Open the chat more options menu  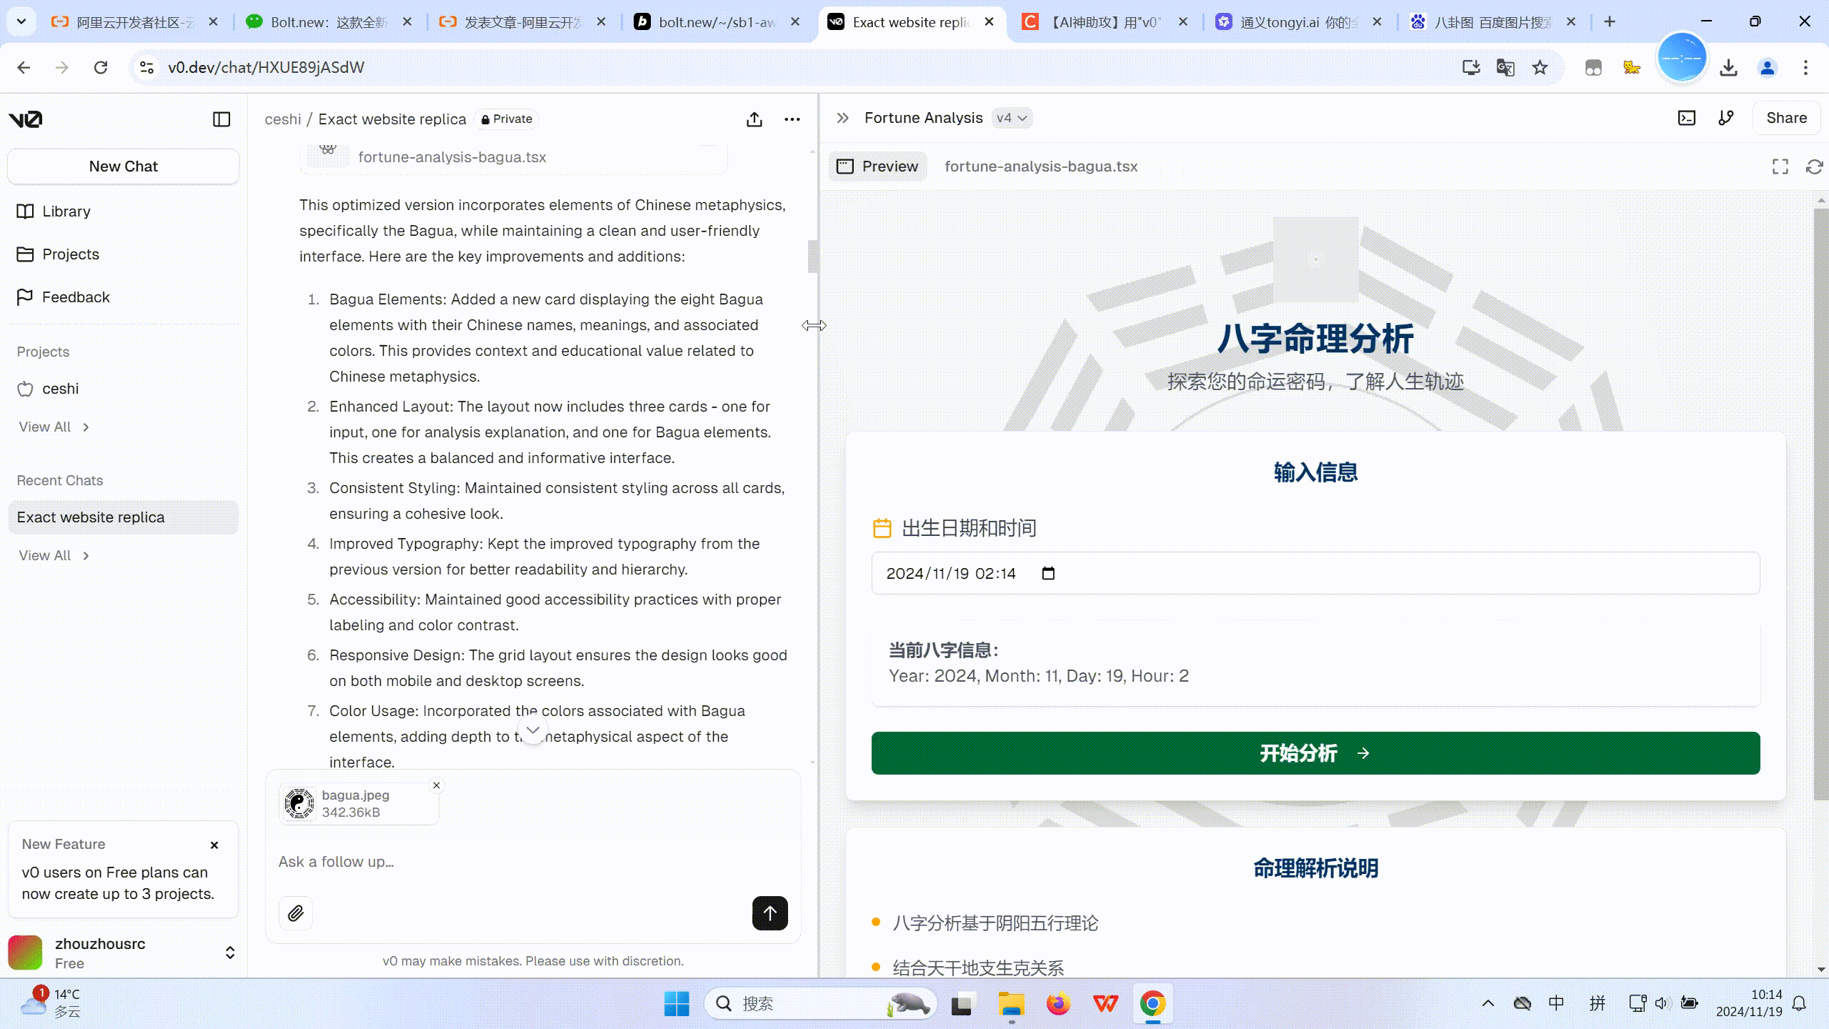(x=792, y=119)
